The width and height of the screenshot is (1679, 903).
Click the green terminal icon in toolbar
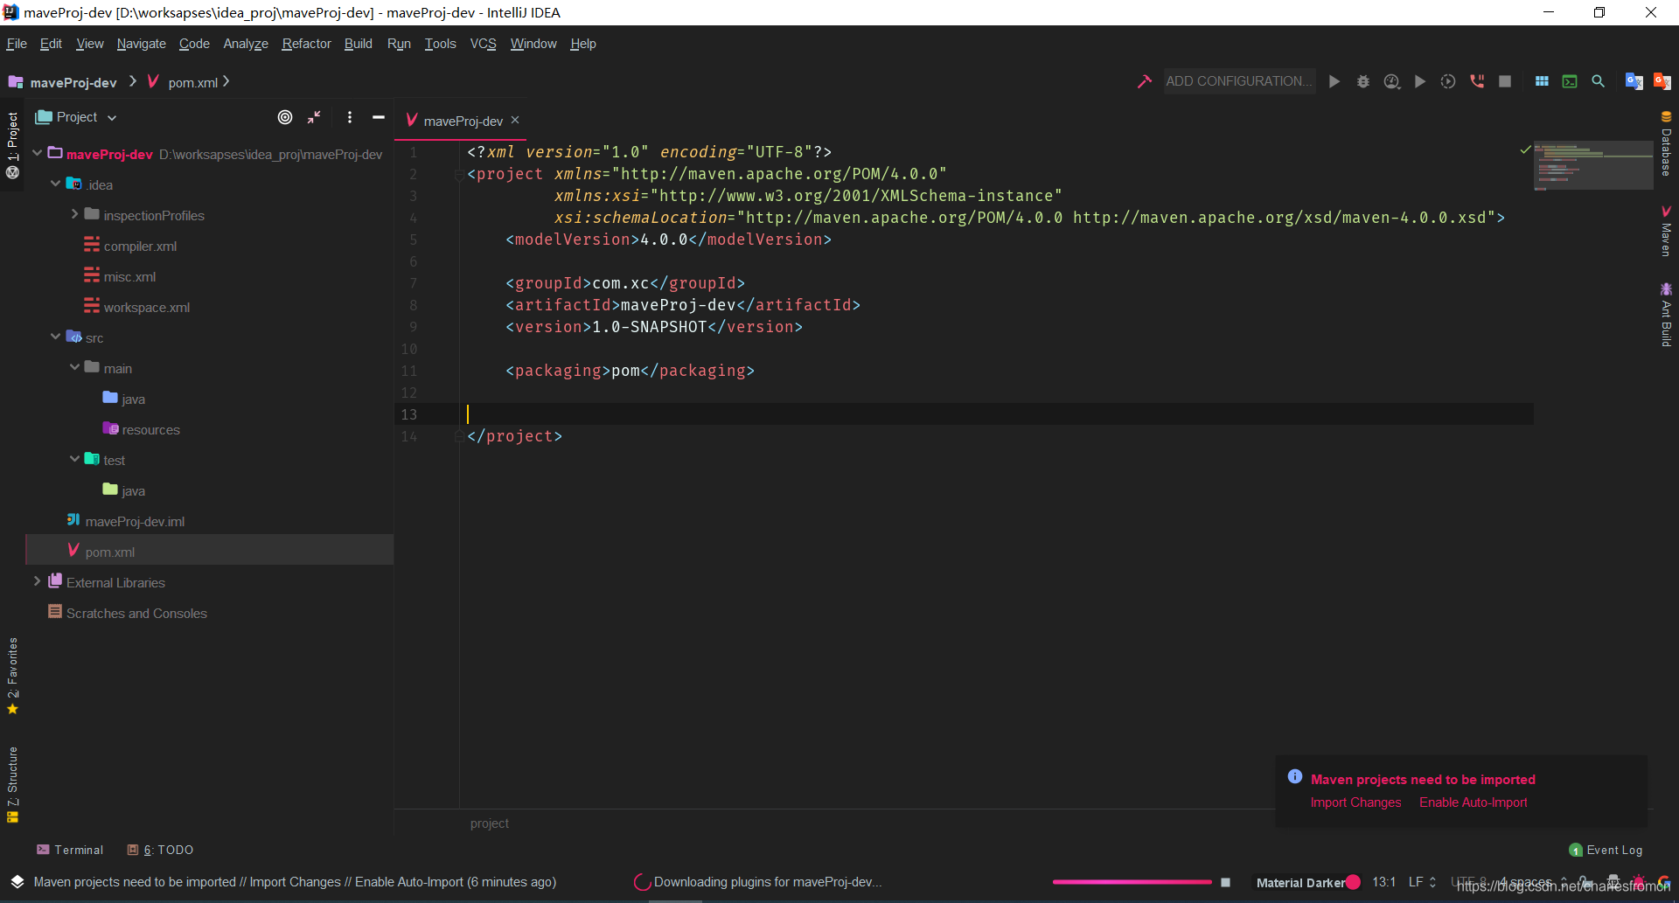click(x=1570, y=81)
